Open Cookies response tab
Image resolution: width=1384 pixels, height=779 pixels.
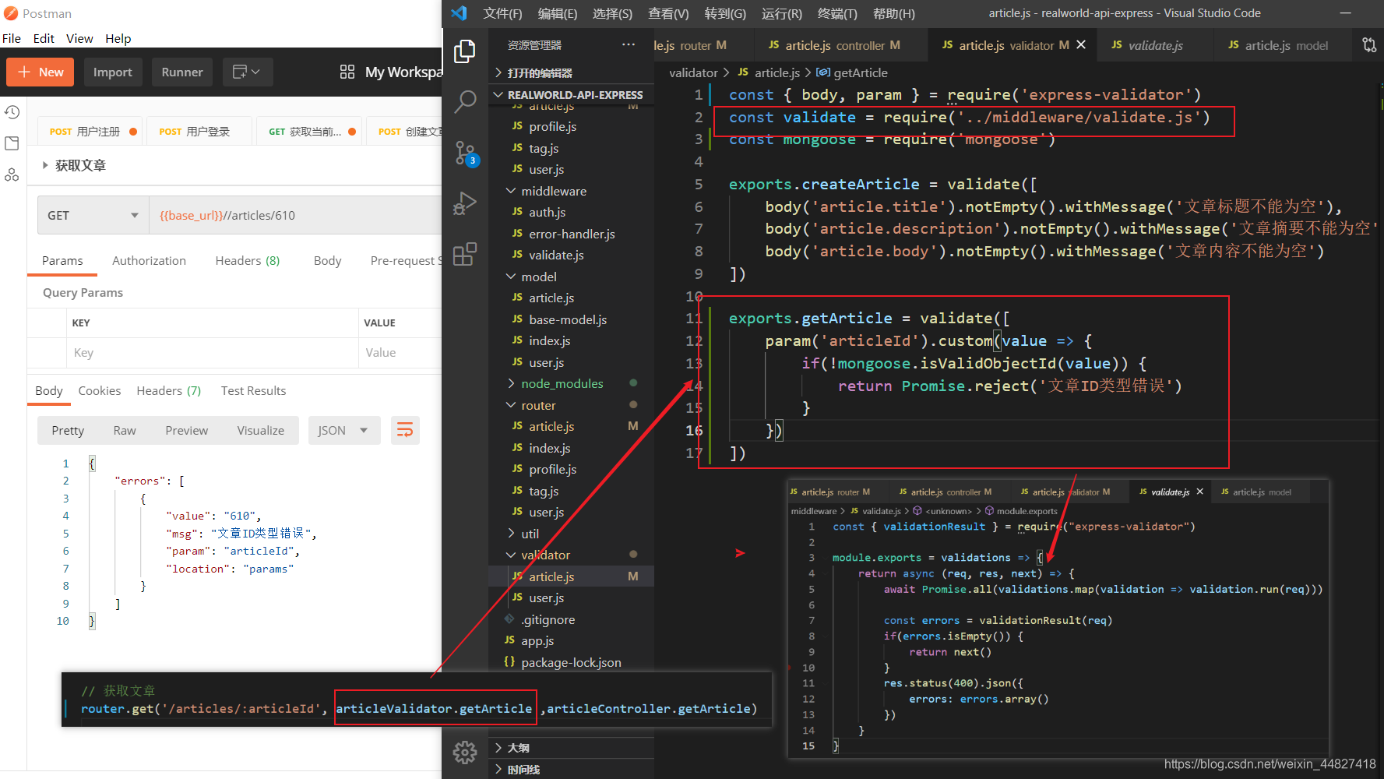100,391
